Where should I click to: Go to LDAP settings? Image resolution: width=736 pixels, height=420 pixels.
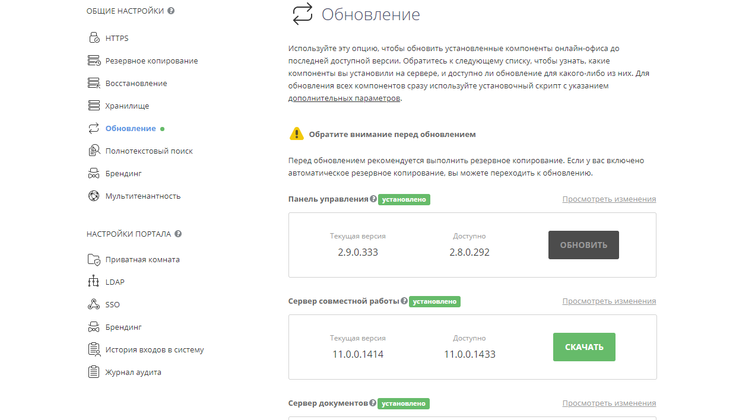click(115, 282)
